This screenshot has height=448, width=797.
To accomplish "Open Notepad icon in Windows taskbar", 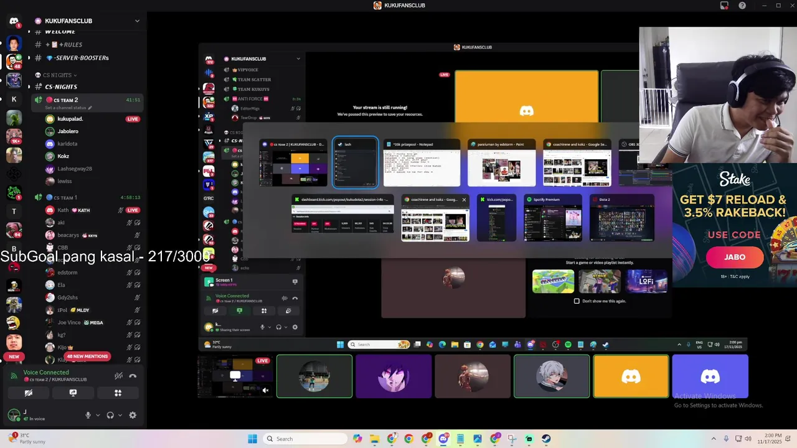I will click(x=460, y=439).
